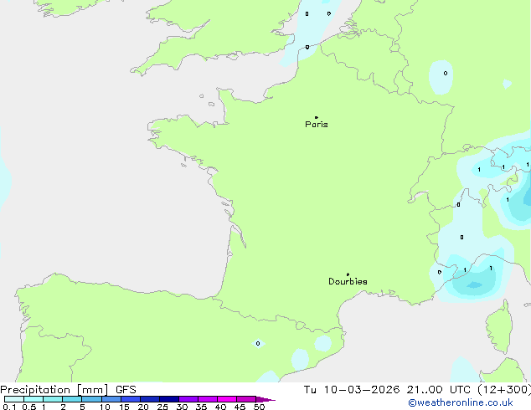Click the legend value 15
The height and width of the screenshot is (410, 531).
124,407
